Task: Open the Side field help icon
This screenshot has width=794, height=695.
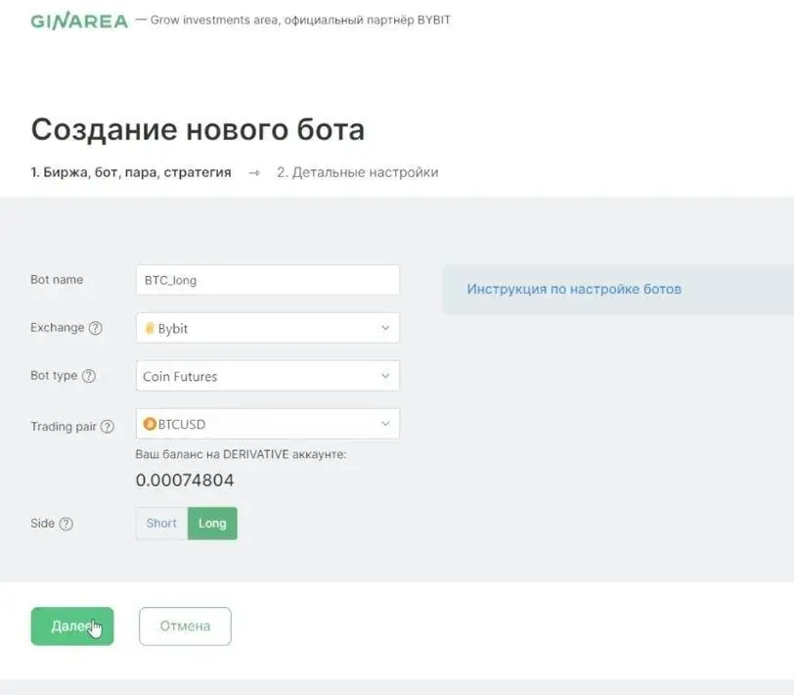Action: pyautogui.click(x=67, y=524)
